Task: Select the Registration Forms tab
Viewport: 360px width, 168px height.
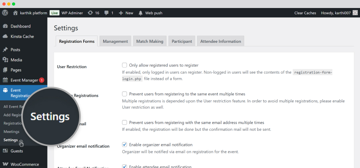Action: (77, 41)
